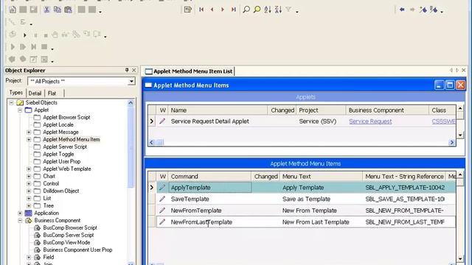Click the Command column header
Image resolution: width=472 pixels, height=265 pixels.
click(209, 177)
